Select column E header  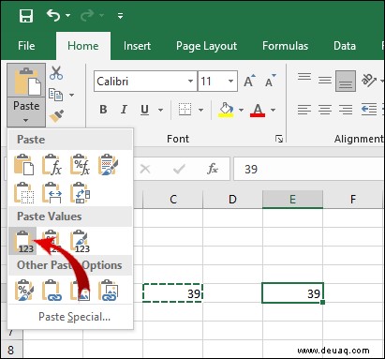click(292, 200)
